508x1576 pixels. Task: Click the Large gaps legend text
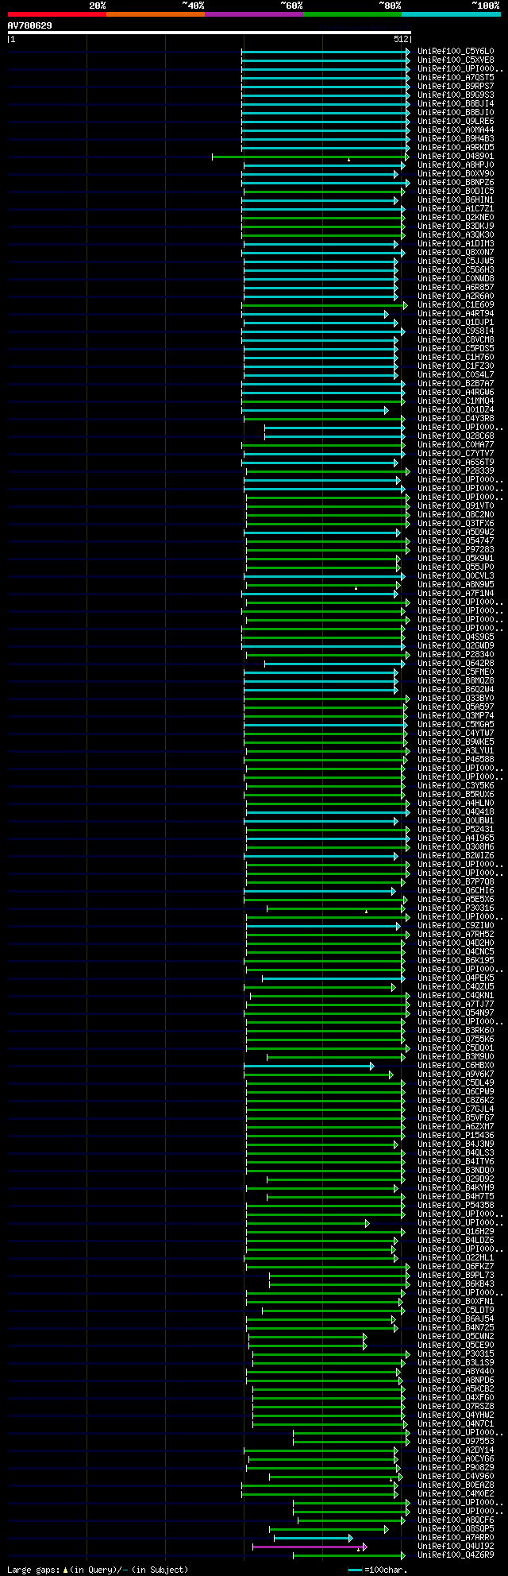point(98,1570)
